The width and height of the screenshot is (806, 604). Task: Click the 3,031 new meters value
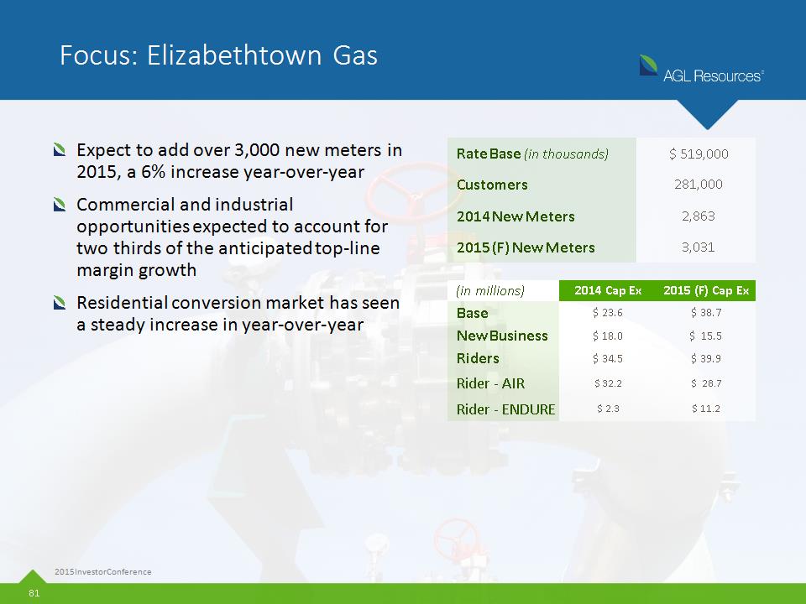pos(698,247)
